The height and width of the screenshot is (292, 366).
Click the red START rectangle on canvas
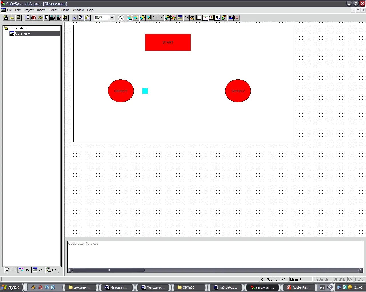(x=168, y=42)
